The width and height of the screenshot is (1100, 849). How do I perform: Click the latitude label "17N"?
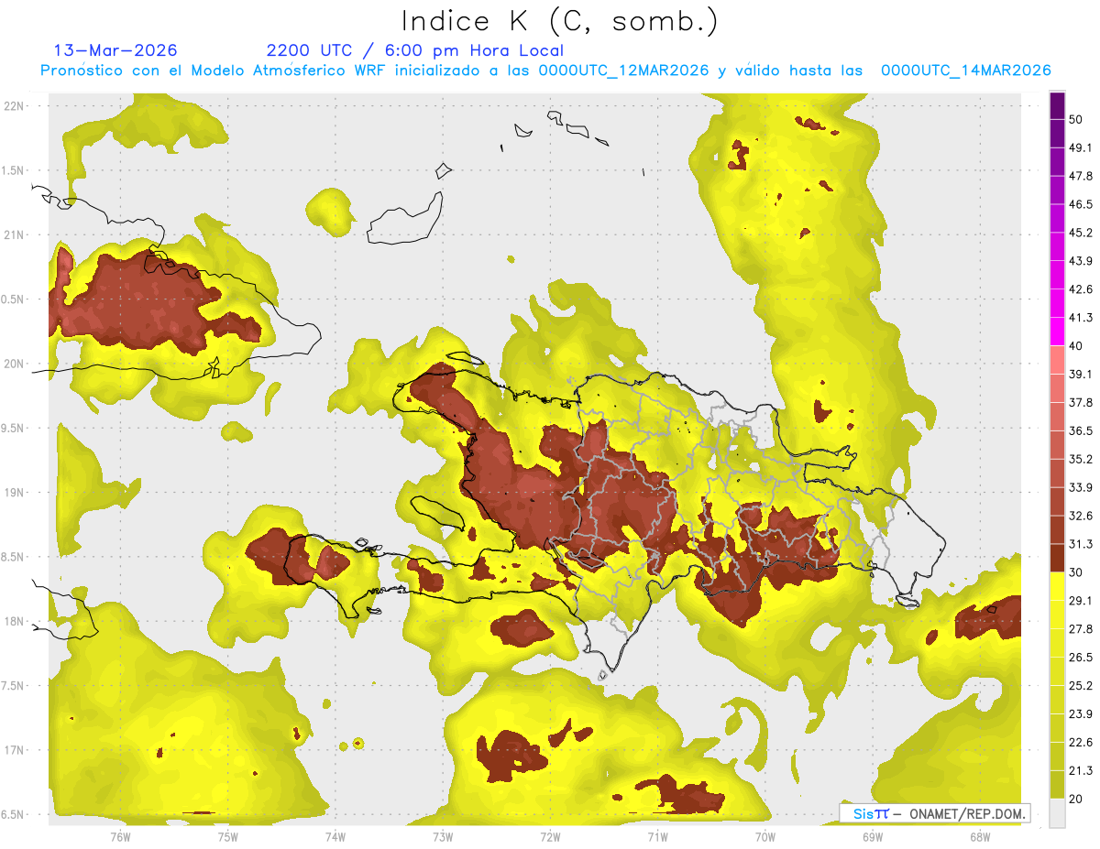(15, 750)
